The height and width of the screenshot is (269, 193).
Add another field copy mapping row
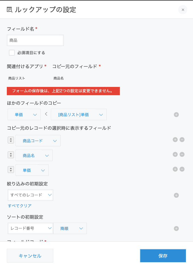(x=176, y=115)
